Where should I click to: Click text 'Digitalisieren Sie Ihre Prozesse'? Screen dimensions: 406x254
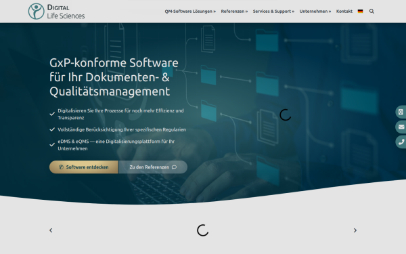[x=91, y=110]
